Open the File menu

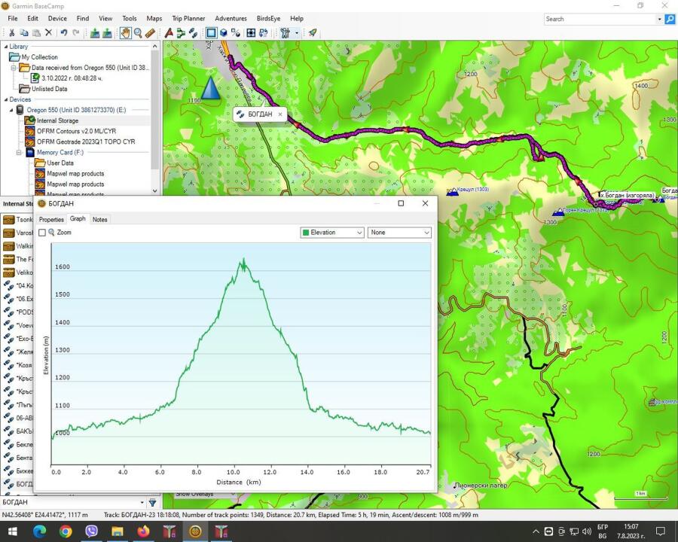13,19
